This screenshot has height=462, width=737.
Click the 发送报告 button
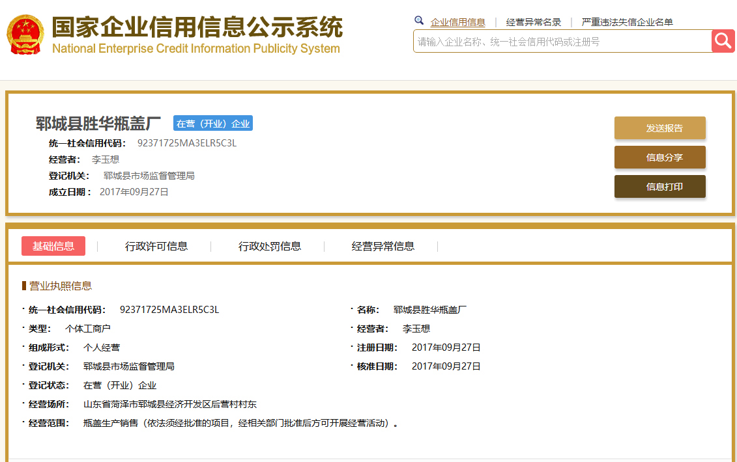659,128
